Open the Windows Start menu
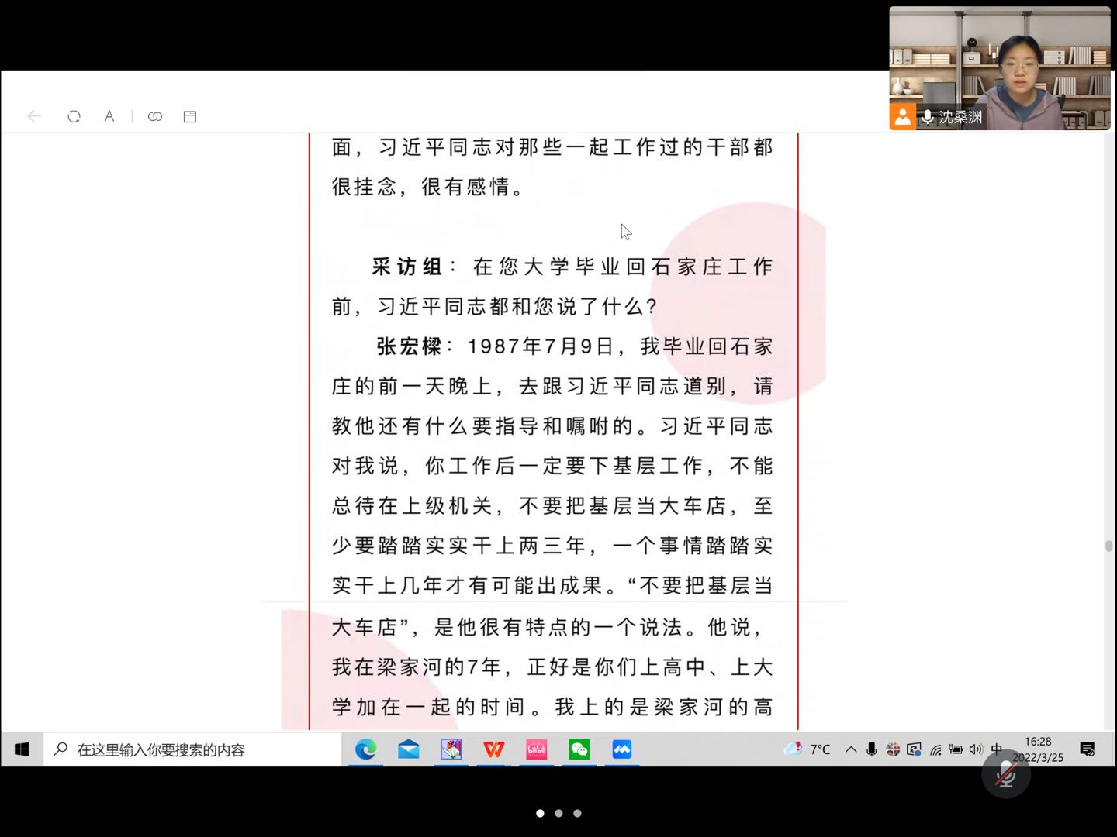Screen dimensions: 1117x837 point(22,749)
